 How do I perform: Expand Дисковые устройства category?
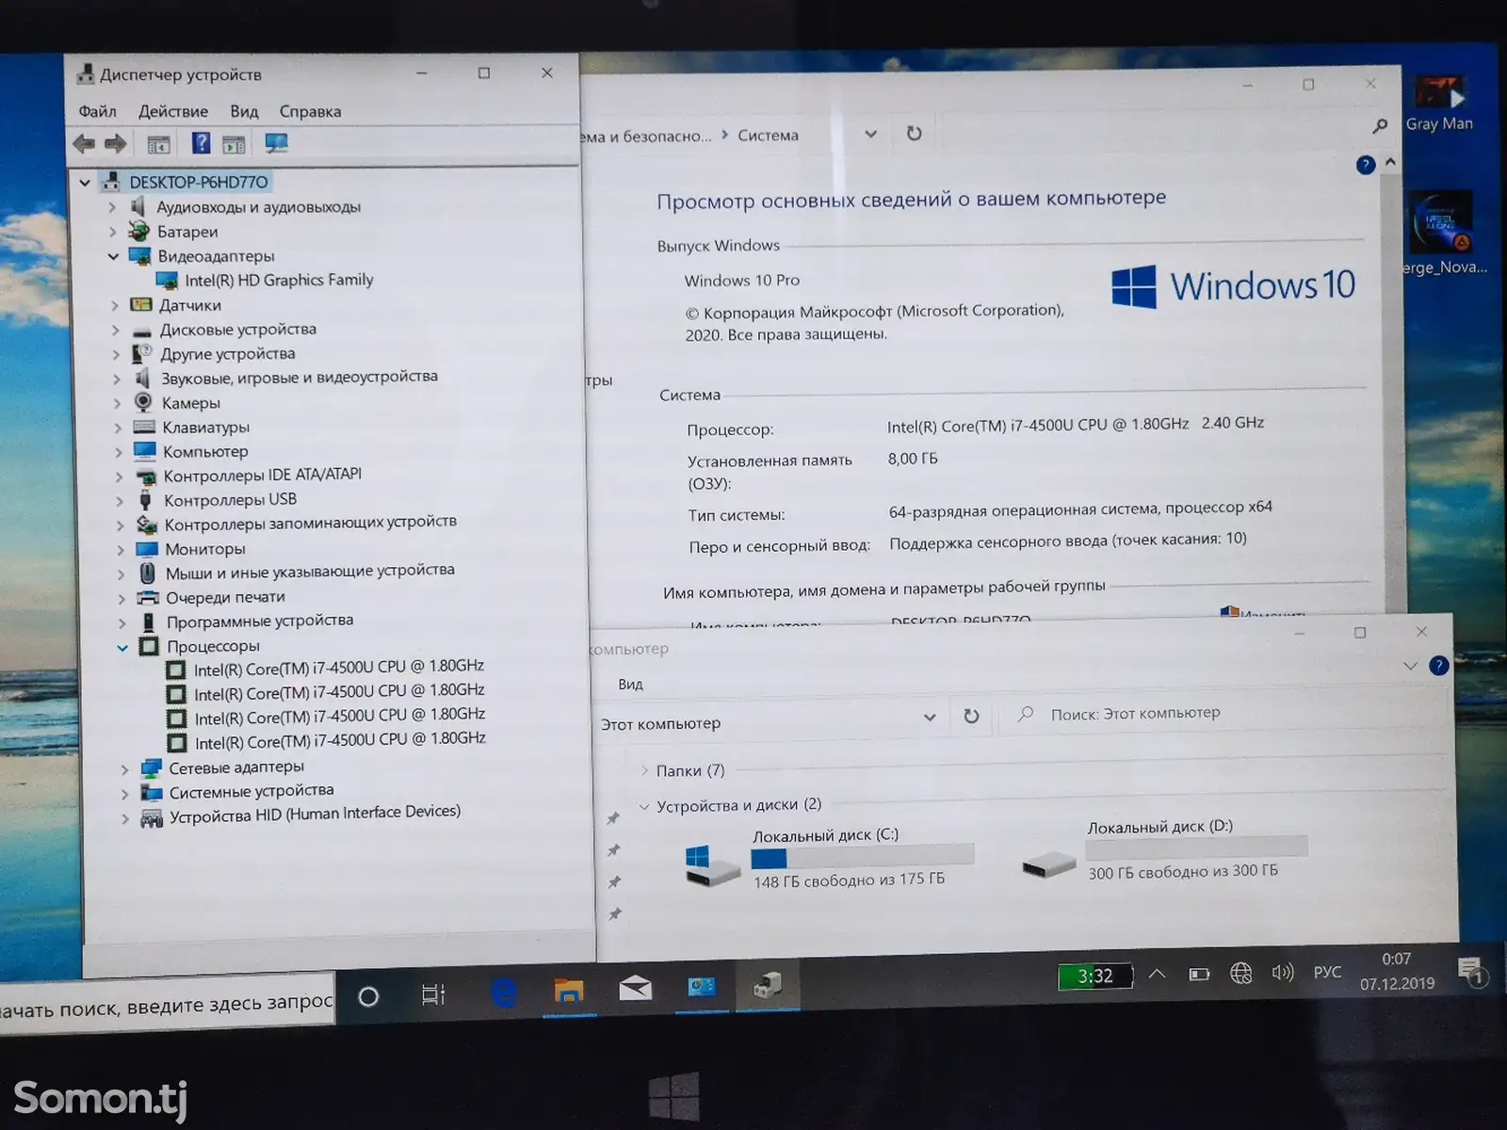point(116,331)
